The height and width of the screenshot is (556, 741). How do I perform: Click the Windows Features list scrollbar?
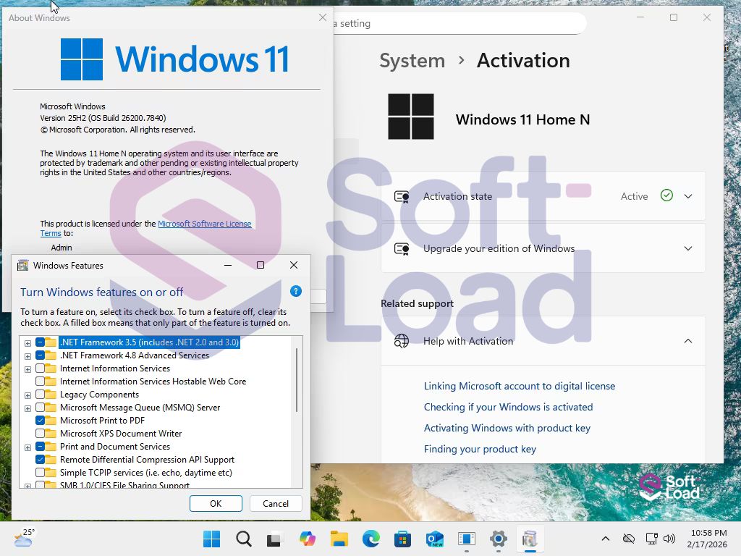(x=296, y=380)
